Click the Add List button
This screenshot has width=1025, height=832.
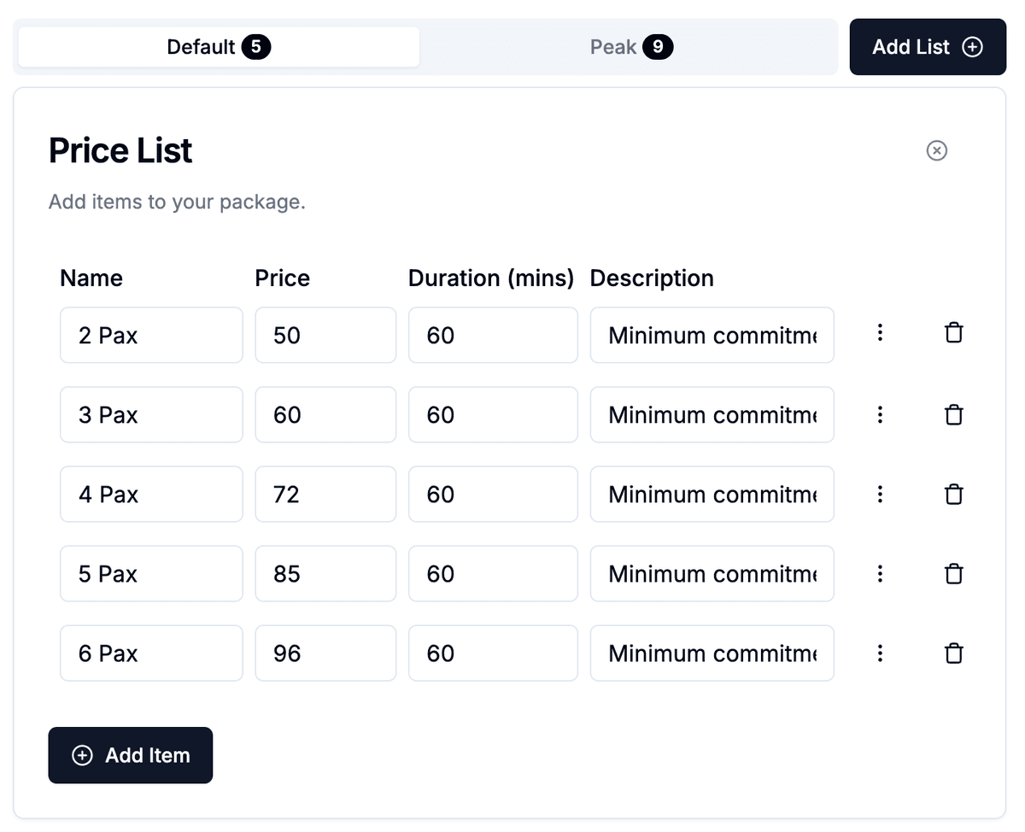[928, 47]
